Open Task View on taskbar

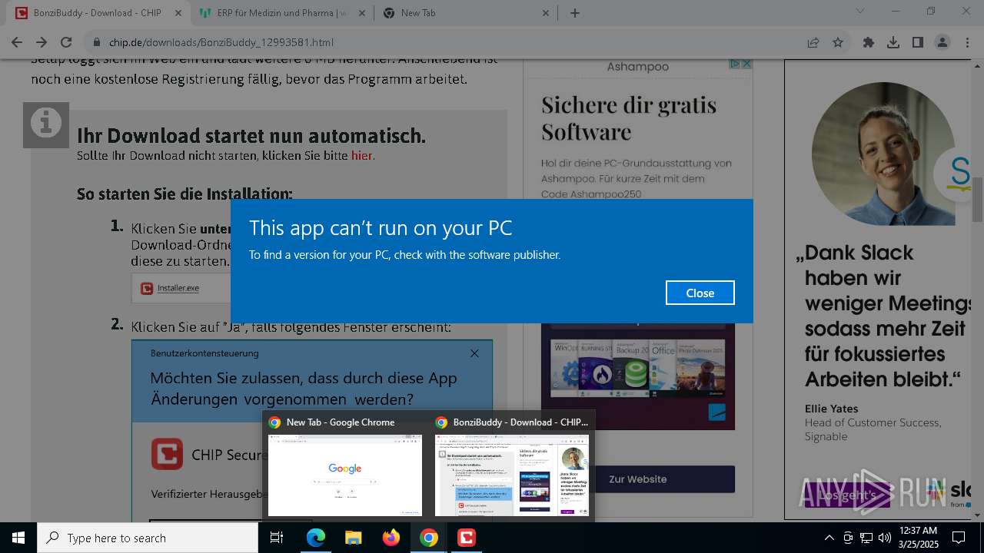[x=278, y=538]
